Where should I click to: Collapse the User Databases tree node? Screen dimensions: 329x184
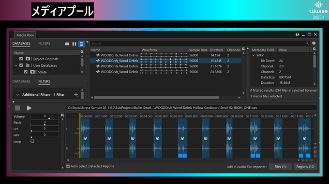pos(16,66)
